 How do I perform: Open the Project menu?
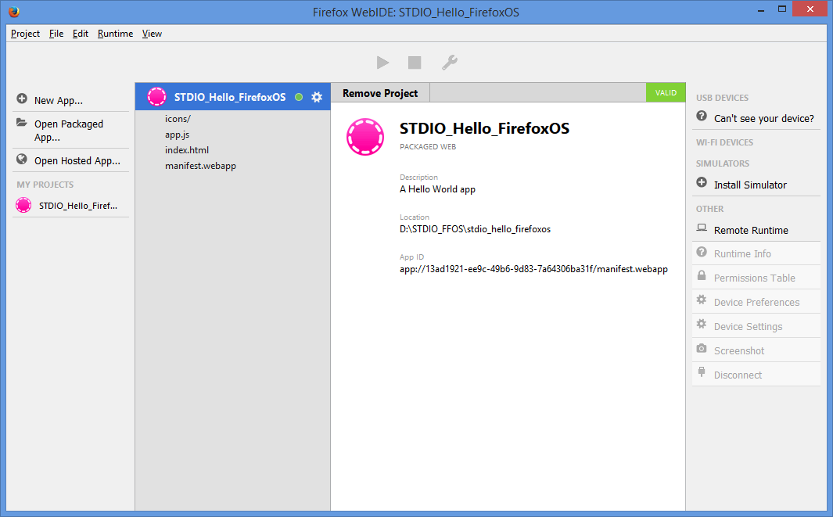click(25, 34)
